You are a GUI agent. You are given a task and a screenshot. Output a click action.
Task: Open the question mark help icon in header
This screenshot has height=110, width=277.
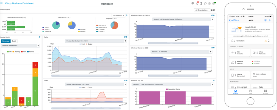[210, 3]
